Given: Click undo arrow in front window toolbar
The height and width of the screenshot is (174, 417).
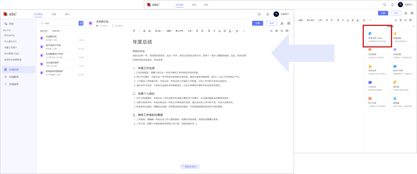Looking at the screenshot, I should point(134,31).
